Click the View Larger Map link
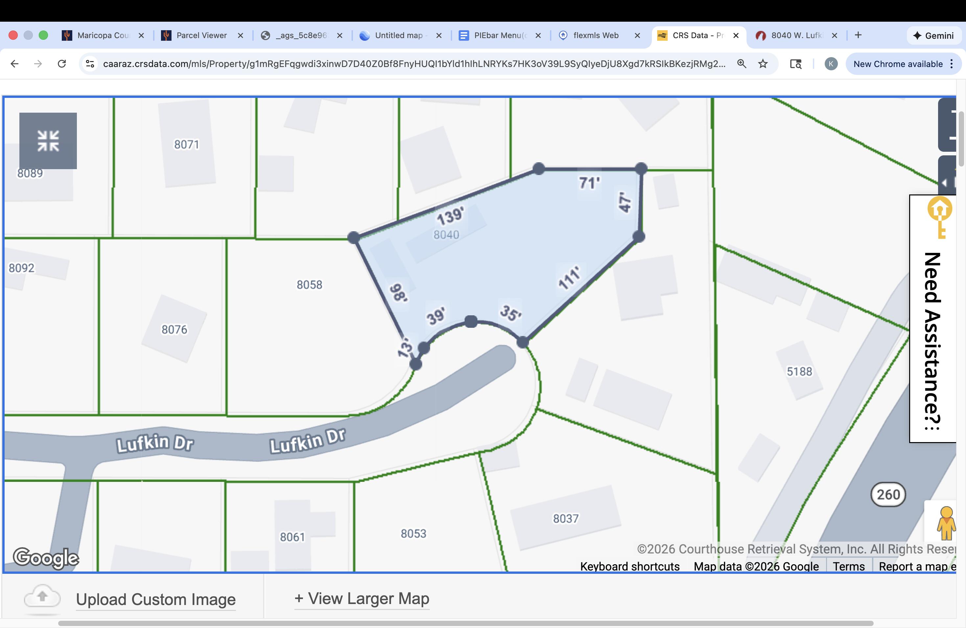 362,598
